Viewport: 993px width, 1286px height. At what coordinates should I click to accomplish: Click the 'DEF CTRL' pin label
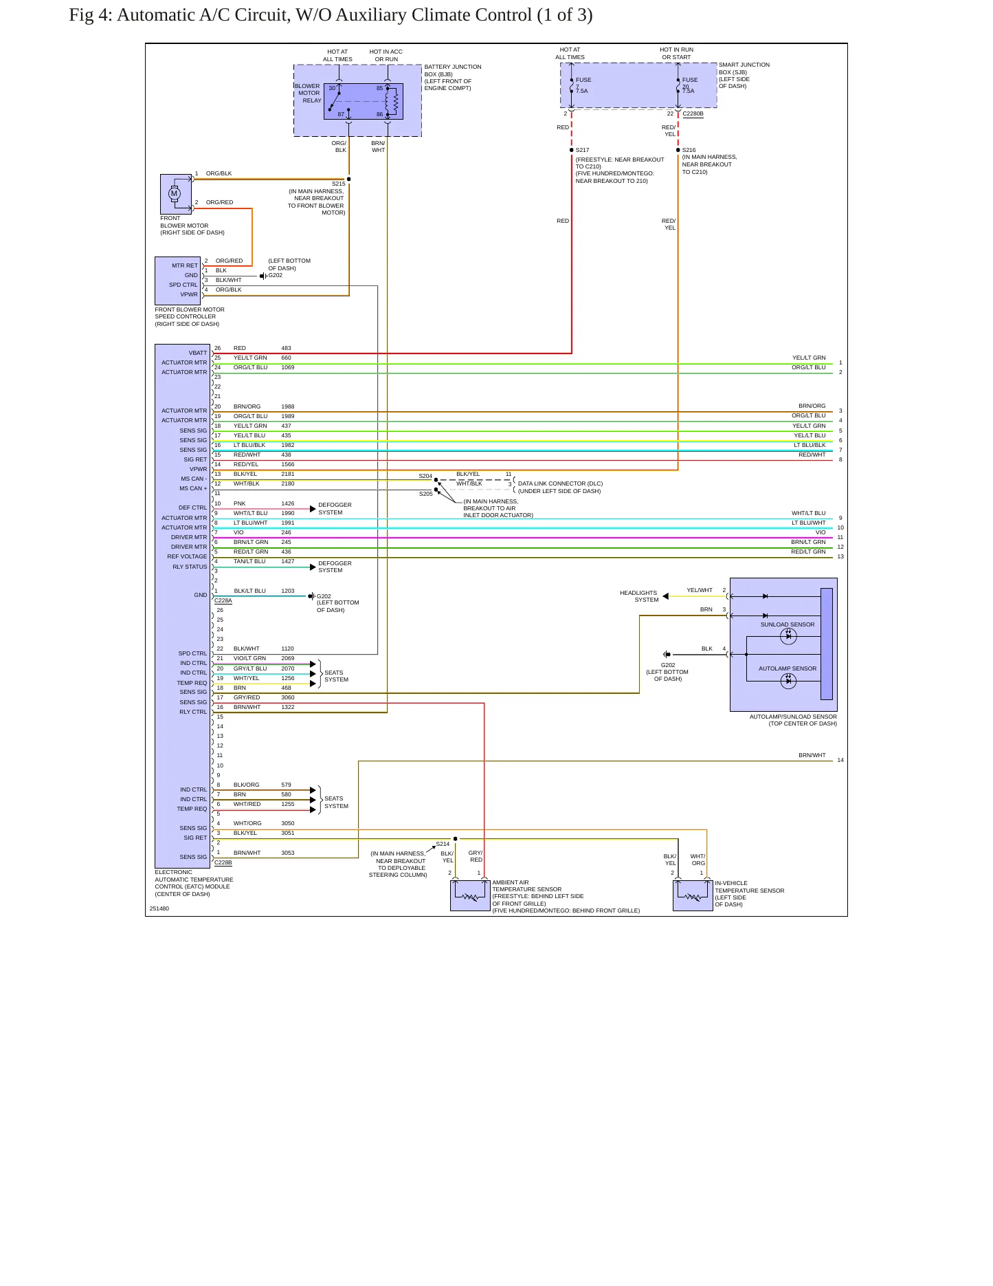[x=192, y=508]
